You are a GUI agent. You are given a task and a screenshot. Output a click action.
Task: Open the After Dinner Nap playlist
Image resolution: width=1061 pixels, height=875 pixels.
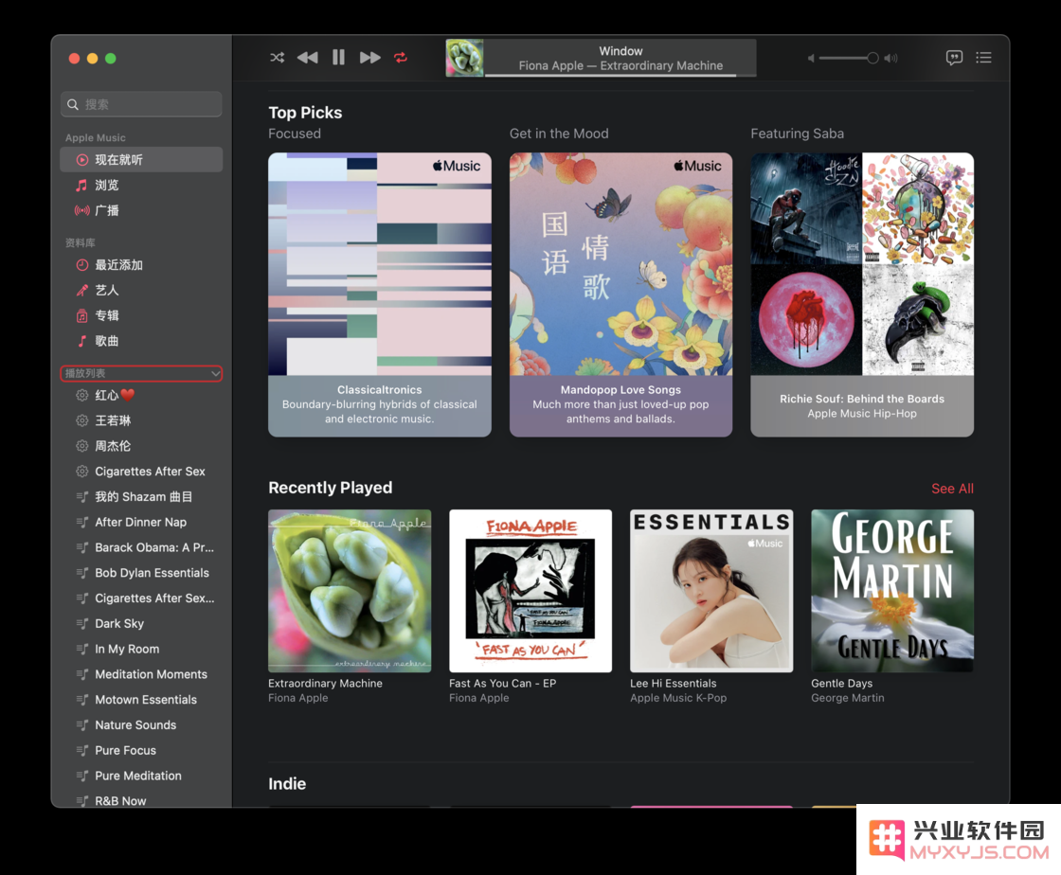pos(141,522)
